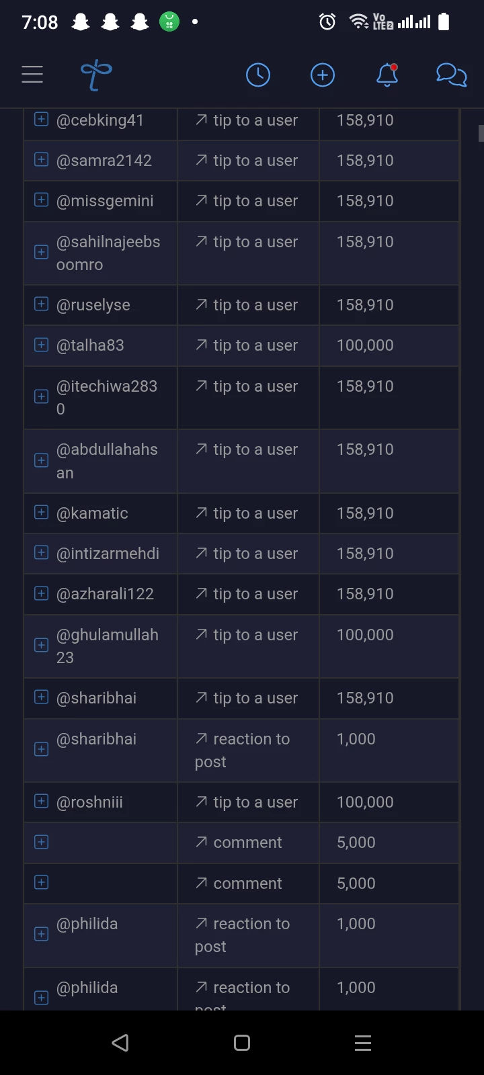The width and height of the screenshot is (484, 1075).
Task: Open the clock history icon
Action: click(258, 75)
